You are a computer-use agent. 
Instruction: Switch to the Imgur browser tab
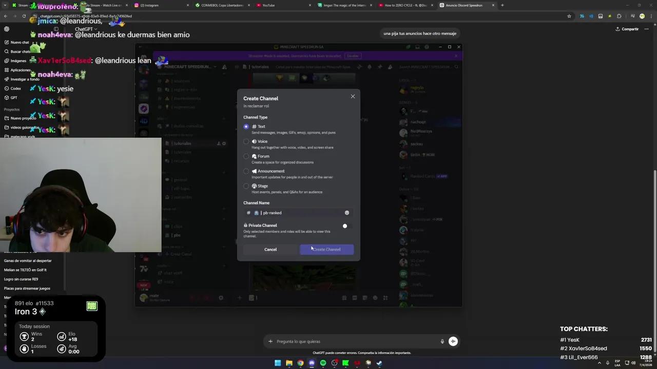tap(345, 5)
